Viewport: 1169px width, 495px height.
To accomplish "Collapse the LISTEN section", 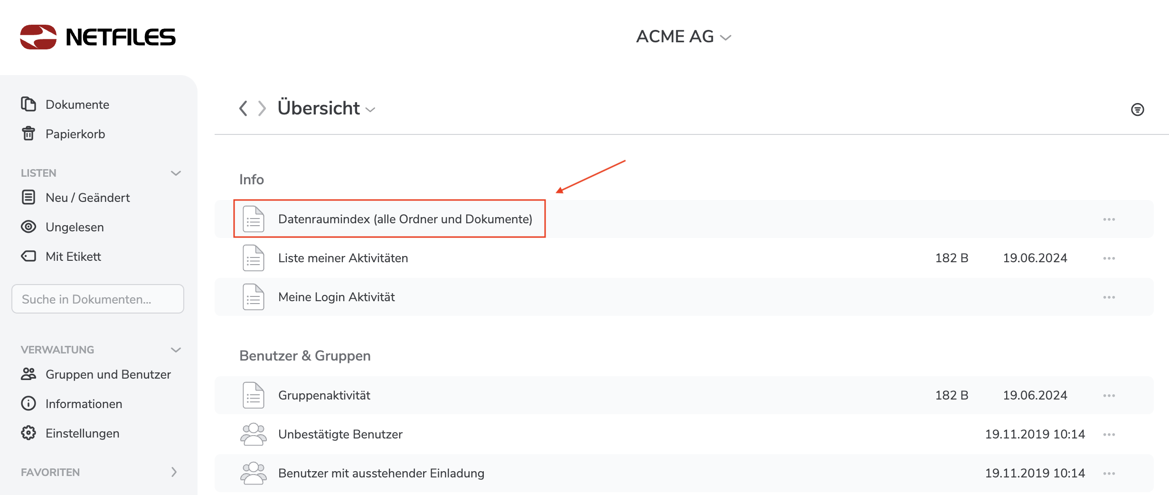I will (176, 173).
